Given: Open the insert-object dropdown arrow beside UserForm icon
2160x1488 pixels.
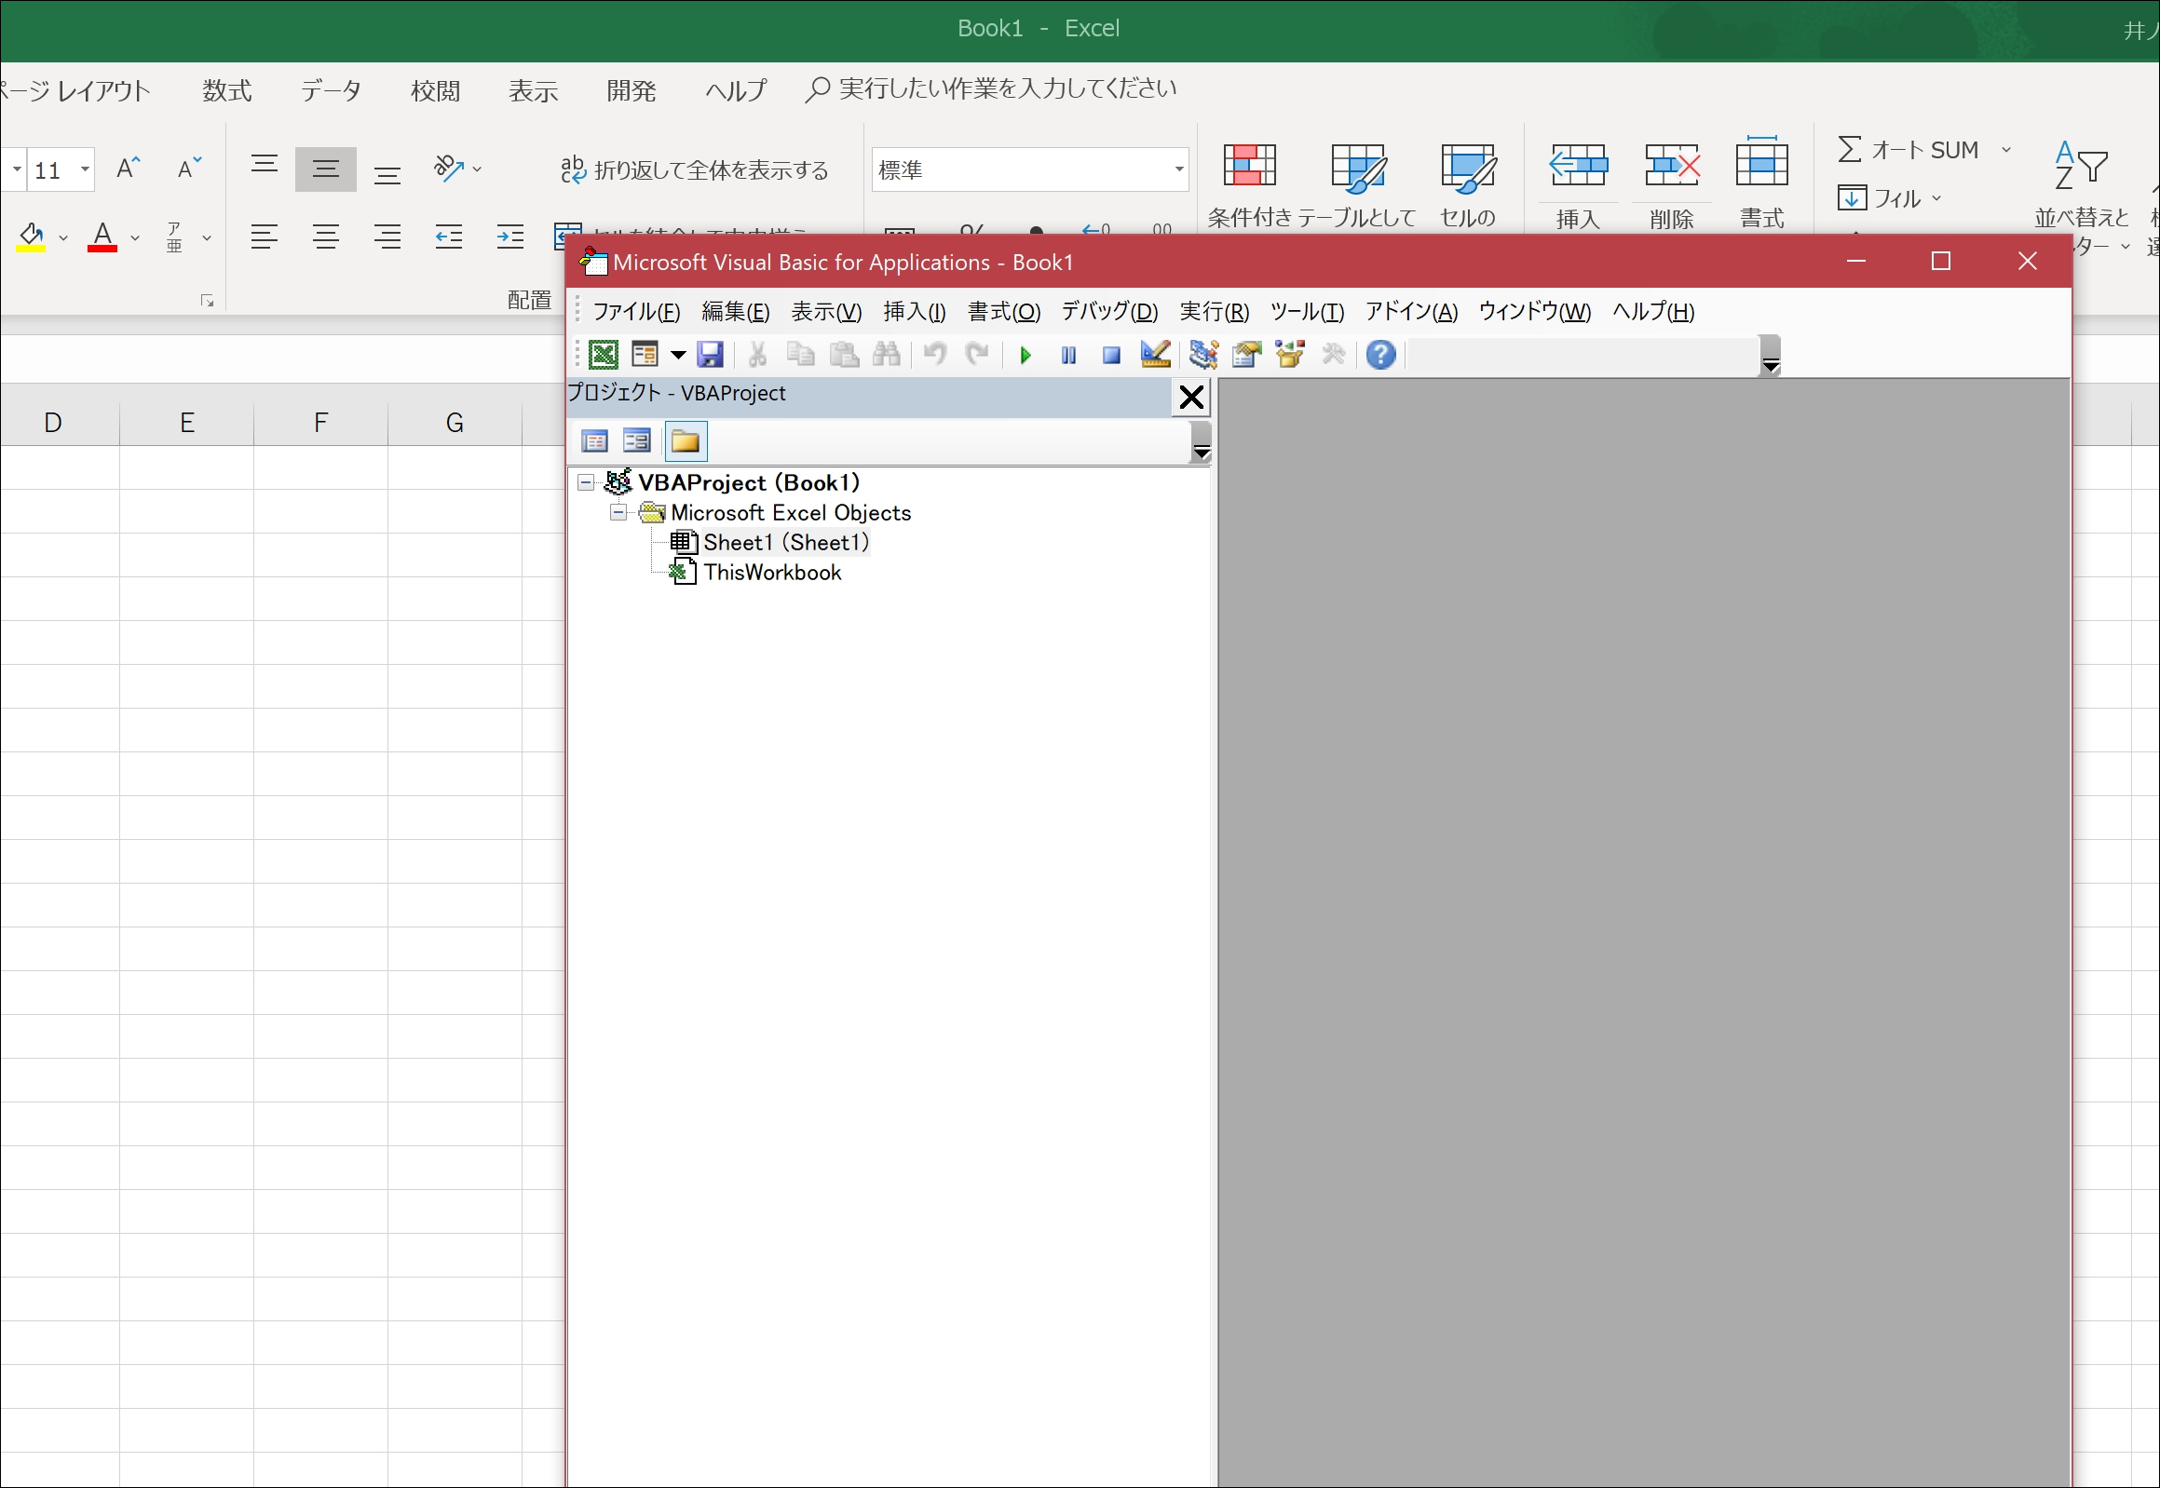Looking at the screenshot, I should (678, 354).
